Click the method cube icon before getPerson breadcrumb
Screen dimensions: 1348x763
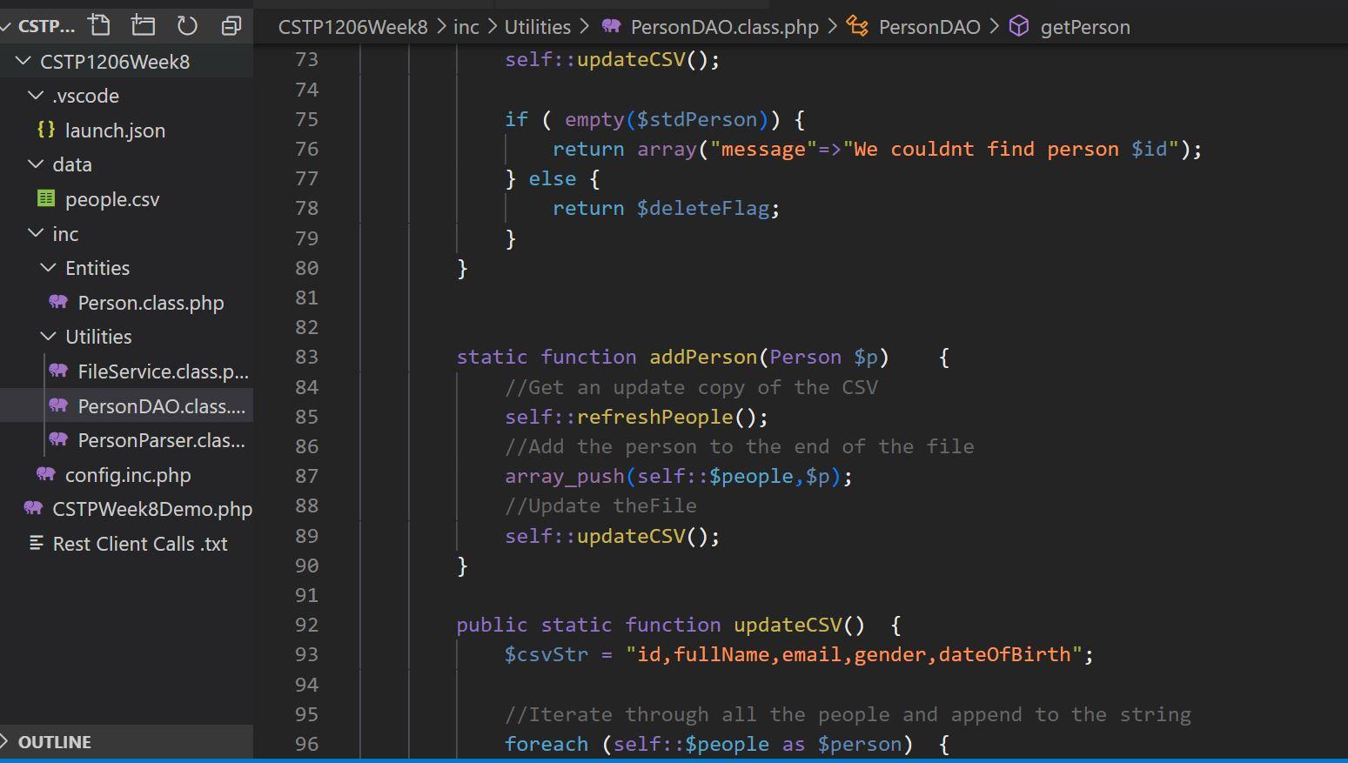coord(1018,26)
